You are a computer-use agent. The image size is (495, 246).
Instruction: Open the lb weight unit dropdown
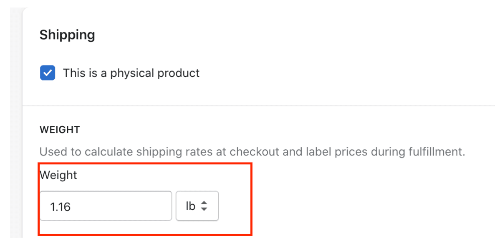[x=197, y=206]
